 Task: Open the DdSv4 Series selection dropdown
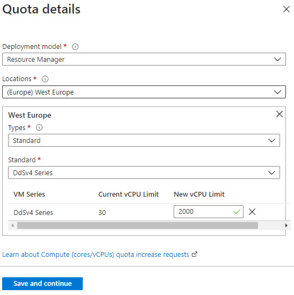(144, 172)
